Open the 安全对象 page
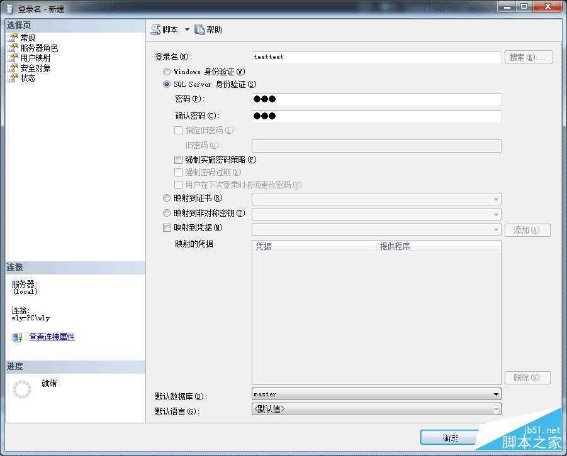567x456 pixels. (x=35, y=68)
